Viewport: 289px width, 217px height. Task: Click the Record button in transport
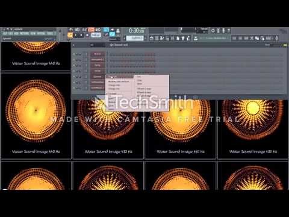coord(87,36)
